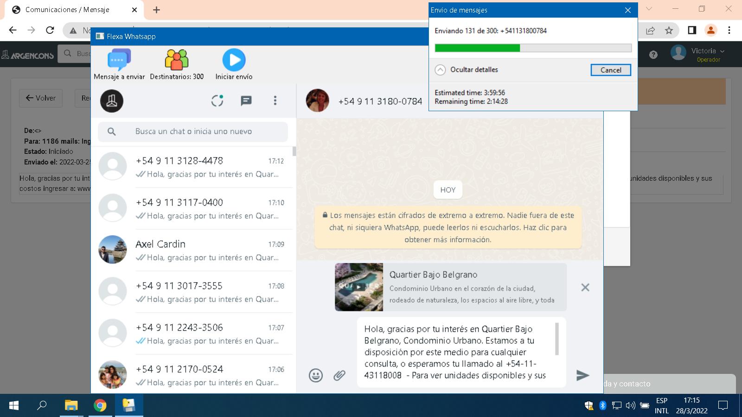
Task: Switch to Flexa app in taskbar
Action: coord(128,405)
